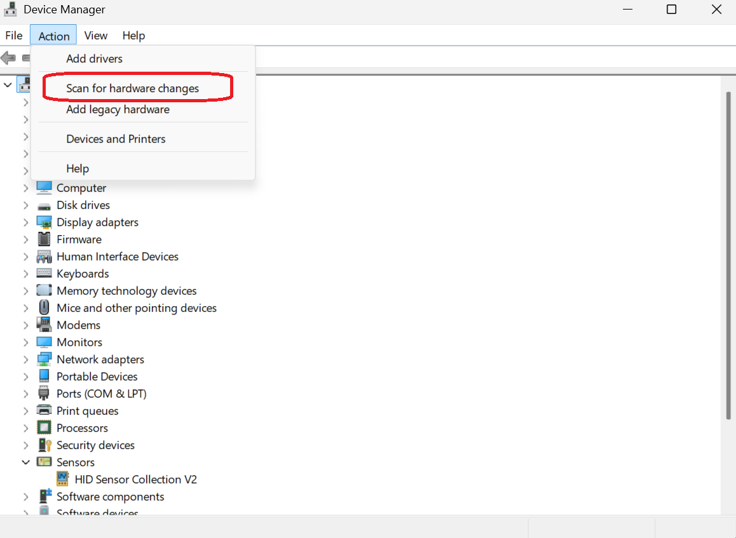Expand the Ports (COM & LPT) category
736x538 pixels.
(x=25, y=394)
